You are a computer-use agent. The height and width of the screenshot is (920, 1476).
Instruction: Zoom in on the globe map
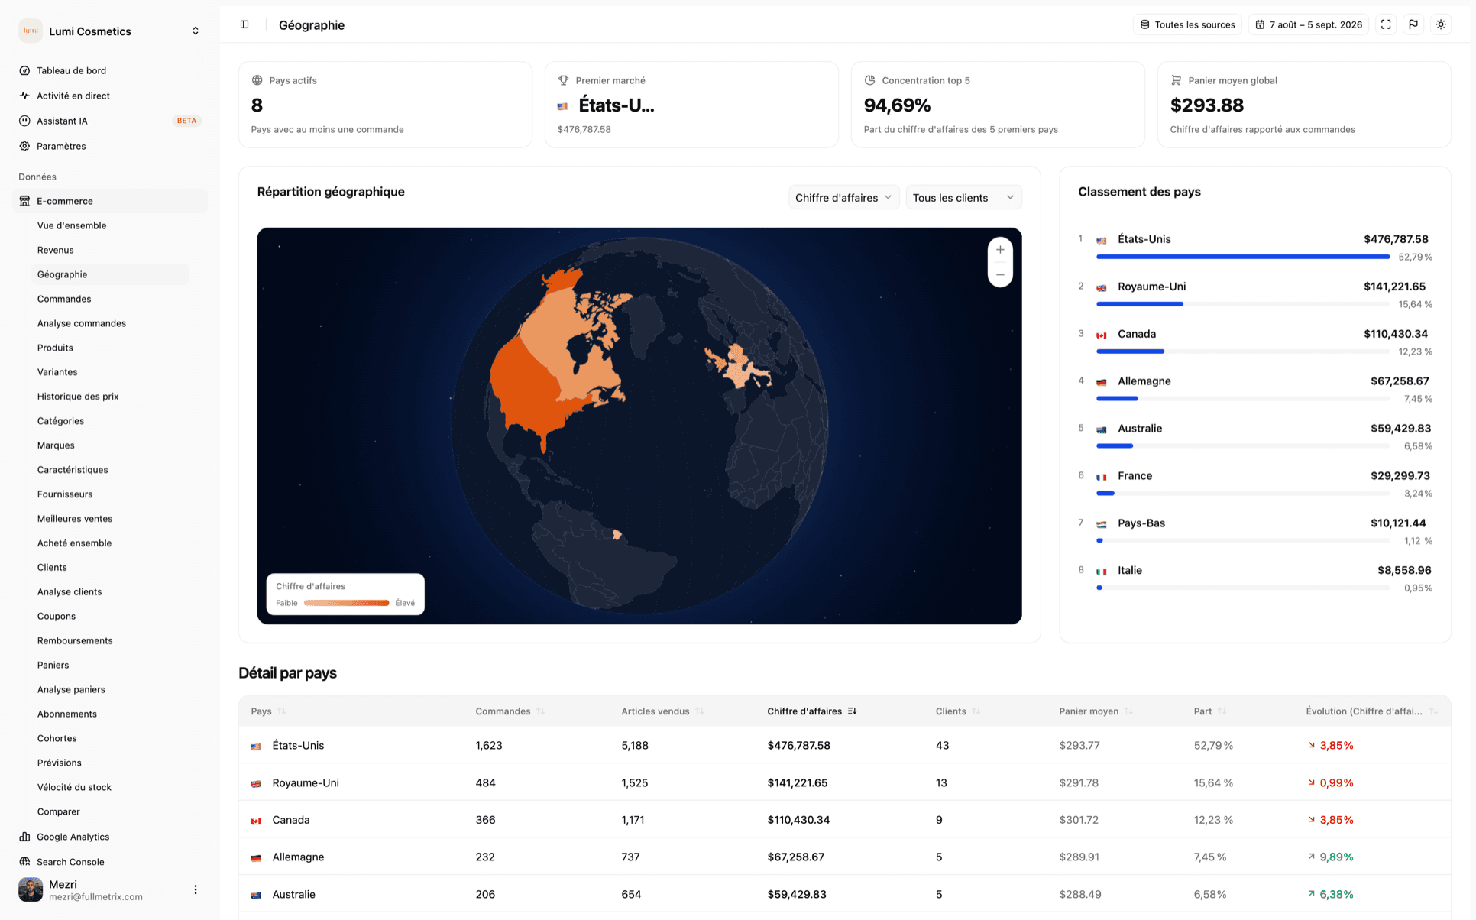pos(1000,250)
